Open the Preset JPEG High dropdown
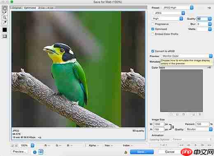 tap(177, 8)
